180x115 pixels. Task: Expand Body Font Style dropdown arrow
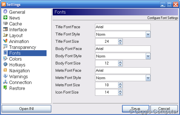pos(148,56)
